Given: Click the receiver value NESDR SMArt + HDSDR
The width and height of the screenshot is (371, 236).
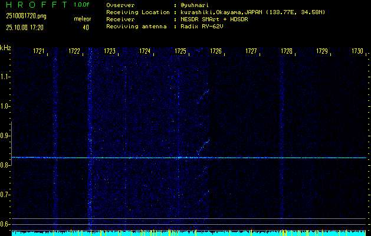Looking at the screenshot, I should pos(214,19).
